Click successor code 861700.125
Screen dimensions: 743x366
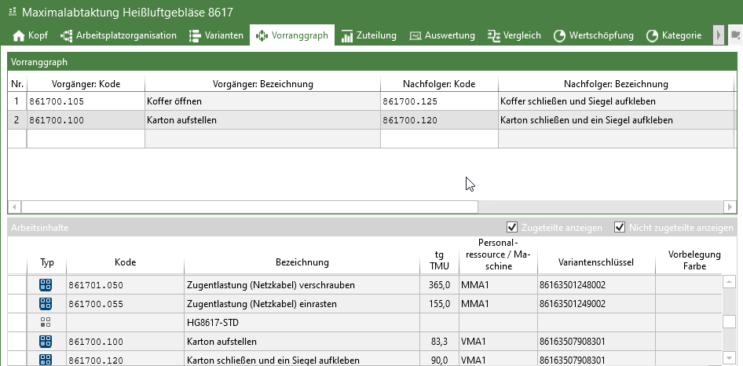coord(439,101)
